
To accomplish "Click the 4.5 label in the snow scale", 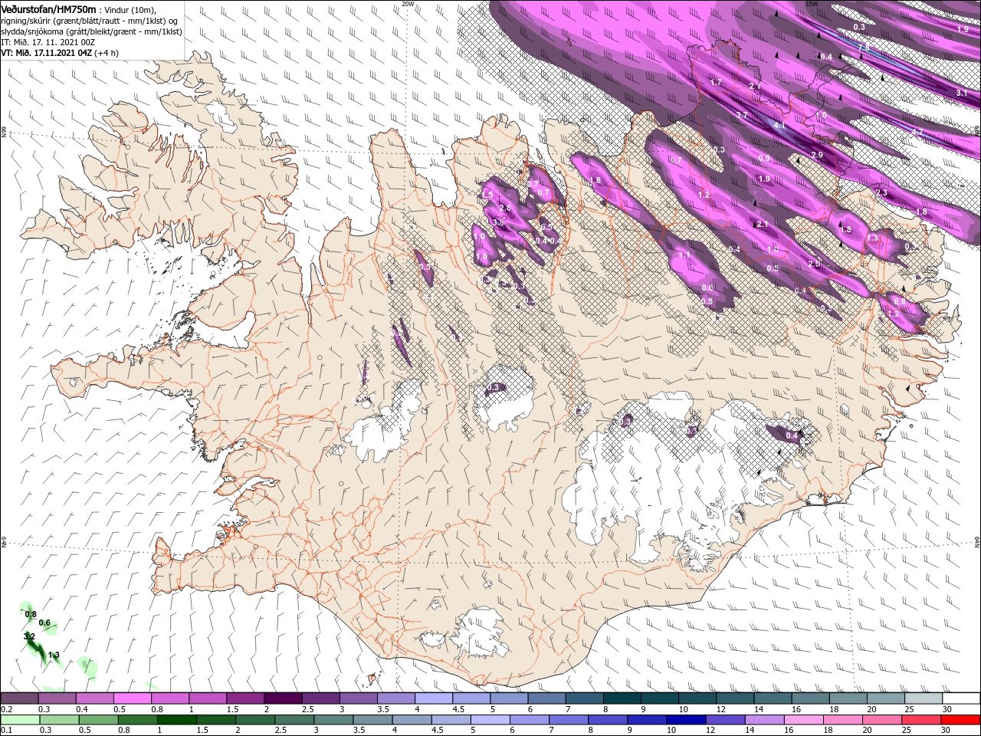I will 458,709.
